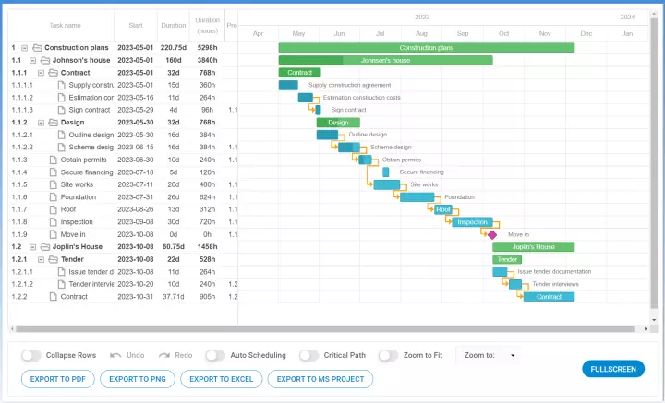Click the vertical scrollbar down arrow
The height and width of the screenshot is (403, 665).
(654, 320)
